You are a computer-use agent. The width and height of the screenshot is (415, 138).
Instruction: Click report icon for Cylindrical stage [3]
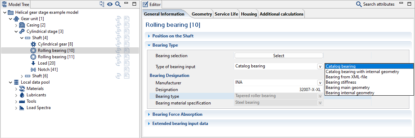pyautogui.click(x=127, y=31)
